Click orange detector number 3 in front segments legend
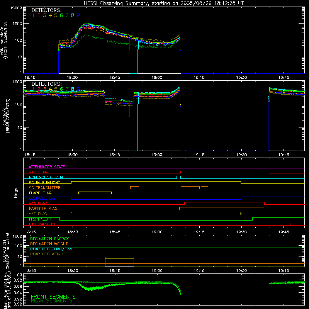 point(44,15)
